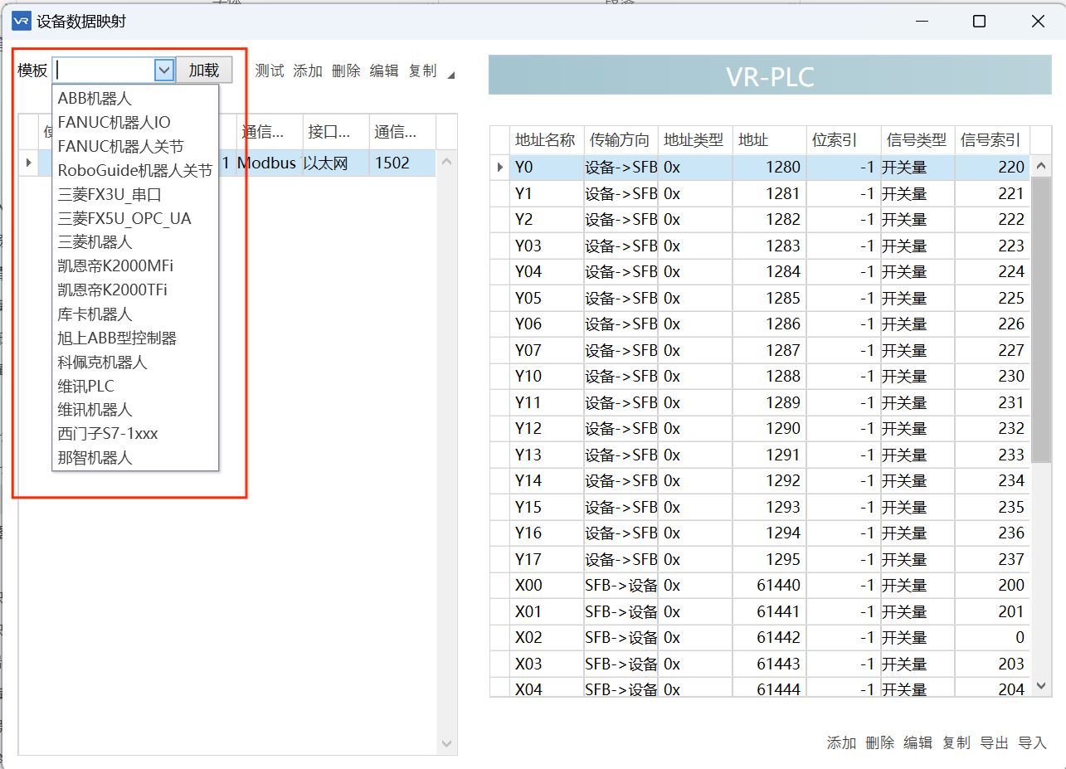Click 导出 below the address table

[x=994, y=743]
